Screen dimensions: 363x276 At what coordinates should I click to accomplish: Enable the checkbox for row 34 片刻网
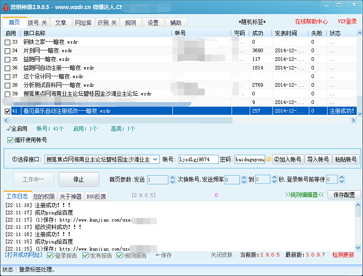[7, 51]
